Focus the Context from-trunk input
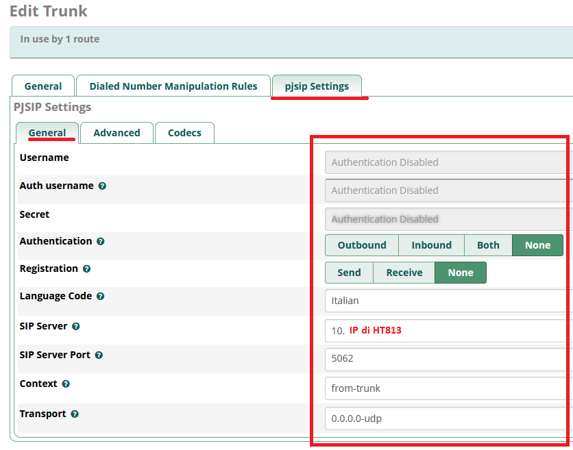Screen dimensions: 573x450 (x=449, y=388)
